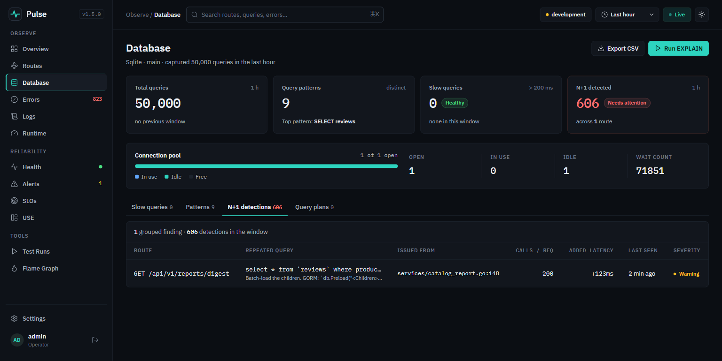The width and height of the screenshot is (722, 361).
Task: Navigate to Flame Graph
Action: point(56,268)
